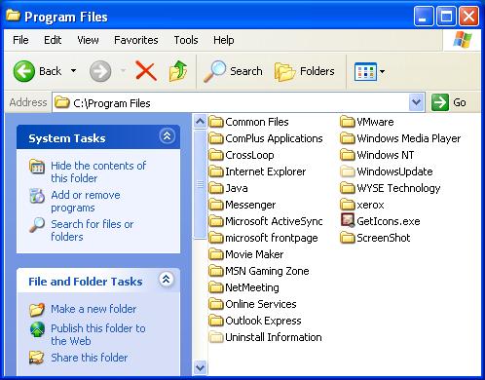Click the Hide contents task icon
485x380 pixels.
(37, 167)
